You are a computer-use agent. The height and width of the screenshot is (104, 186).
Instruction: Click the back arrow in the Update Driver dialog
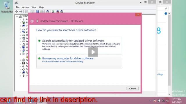[32, 21]
